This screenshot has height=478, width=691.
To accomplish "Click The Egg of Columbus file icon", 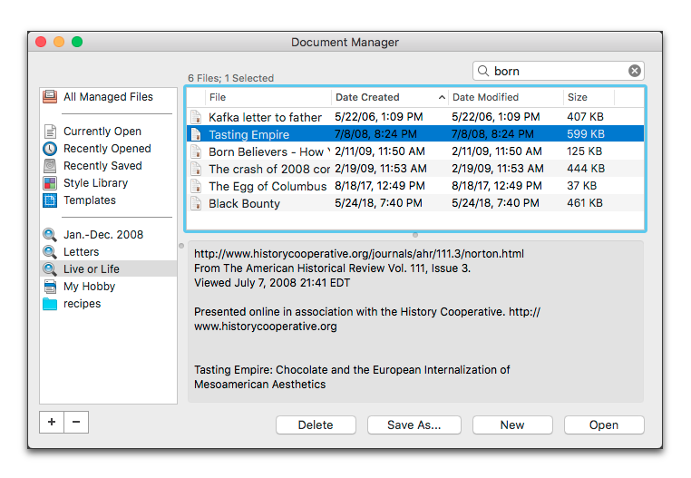I will (x=196, y=186).
